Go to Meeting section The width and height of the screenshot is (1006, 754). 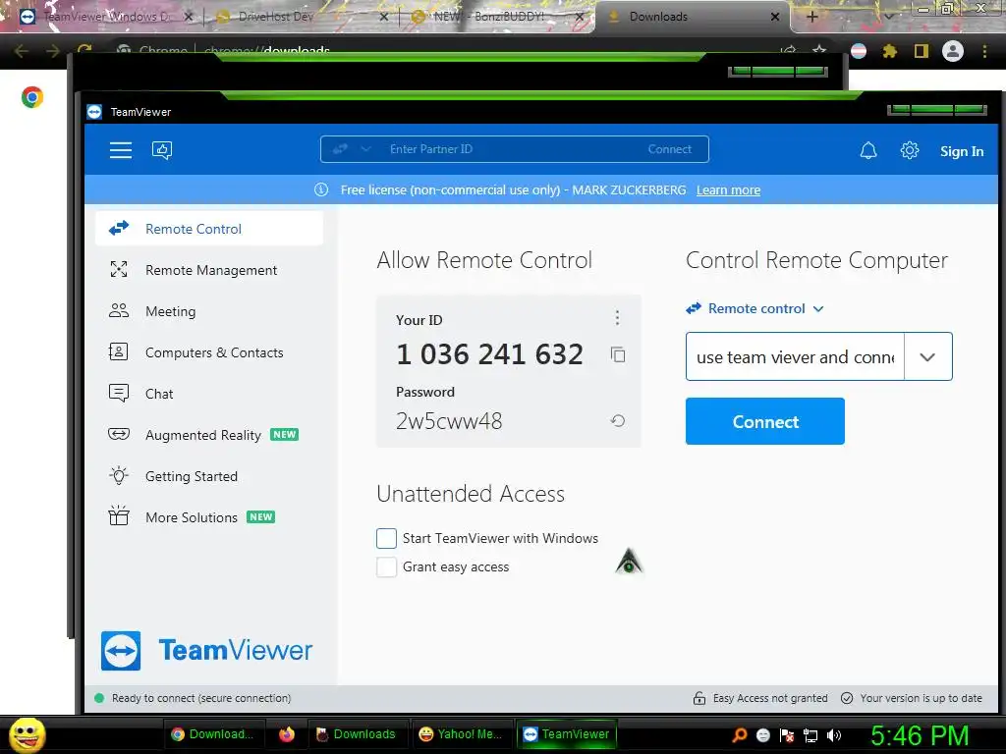(x=209, y=311)
